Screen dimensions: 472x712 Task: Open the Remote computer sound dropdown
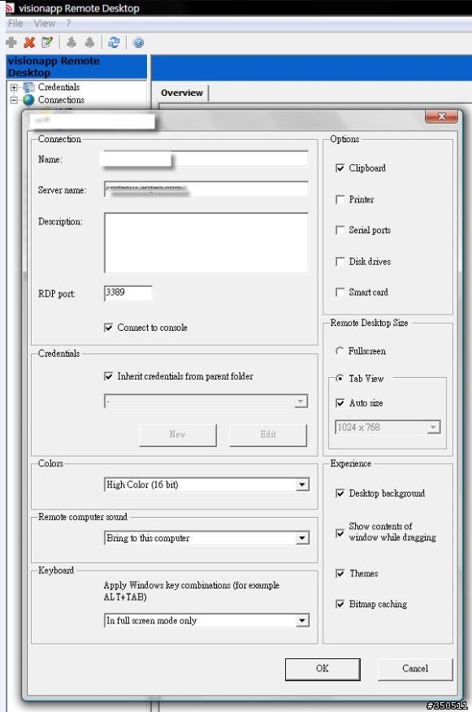coord(302,538)
